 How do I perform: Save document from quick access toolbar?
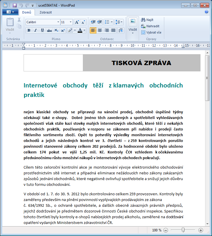(15, 5)
